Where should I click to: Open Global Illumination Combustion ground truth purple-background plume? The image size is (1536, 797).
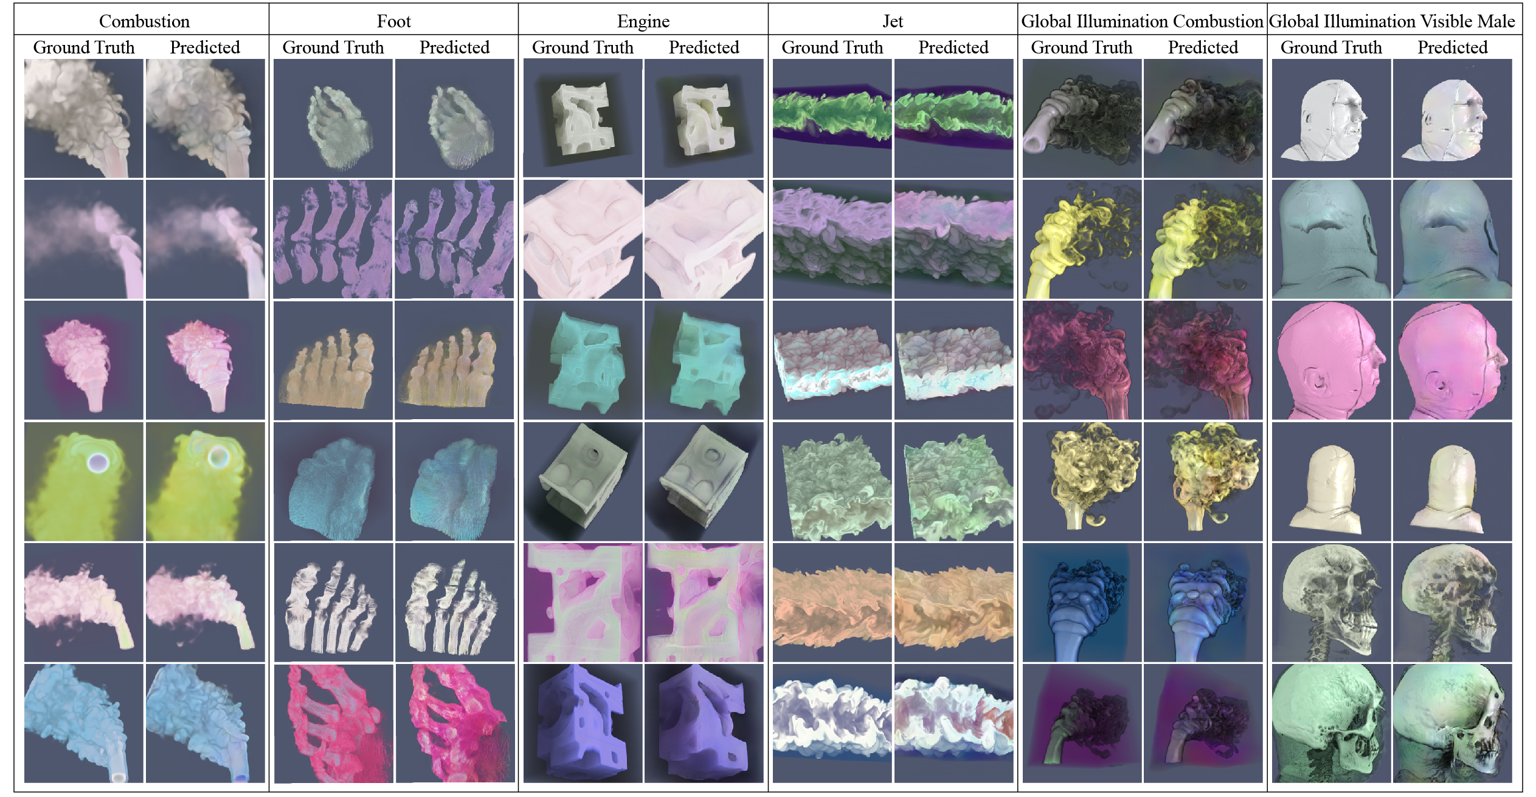pos(1082,723)
